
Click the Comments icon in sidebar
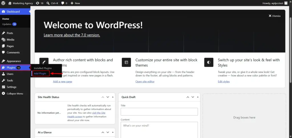3,53
